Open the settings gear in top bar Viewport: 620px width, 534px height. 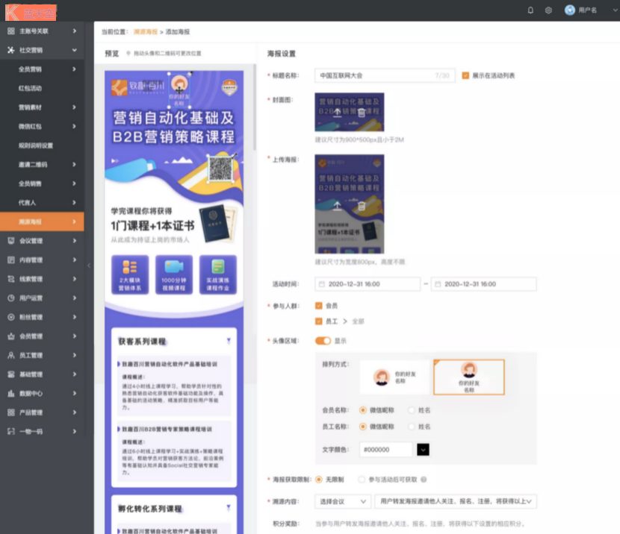tap(548, 10)
